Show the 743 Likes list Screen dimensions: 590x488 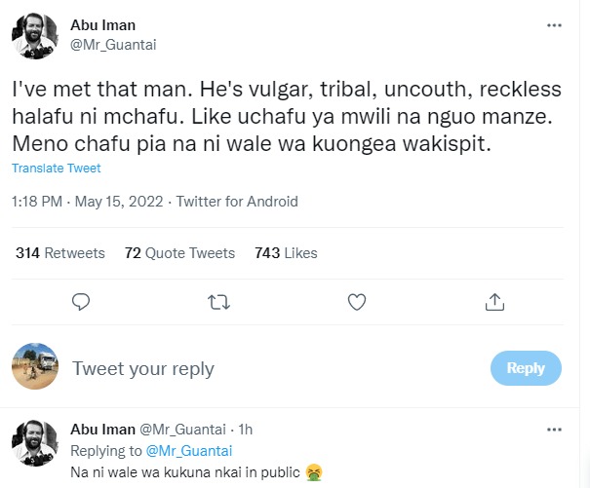(x=286, y=253)
